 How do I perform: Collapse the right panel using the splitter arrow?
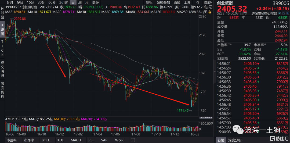pyautogui.click(x=215, y=71)
